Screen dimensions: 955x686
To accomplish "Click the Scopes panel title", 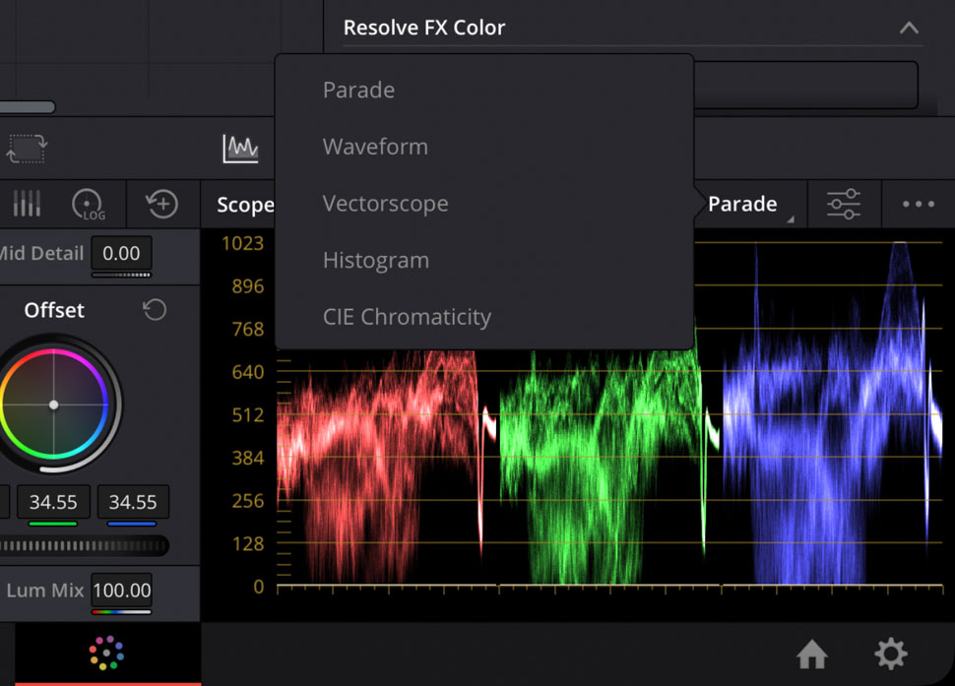I will pos(245,205).
